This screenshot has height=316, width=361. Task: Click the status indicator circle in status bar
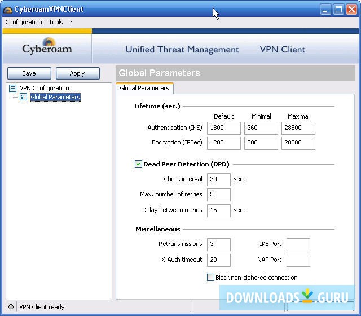click(x=11, y=307)
